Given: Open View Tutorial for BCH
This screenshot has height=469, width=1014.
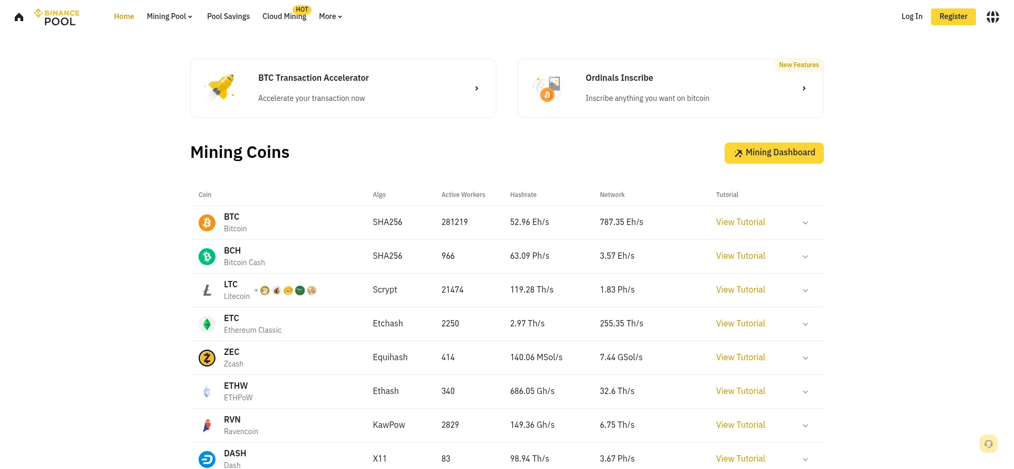Looking at the screenshot, I should tap(740, 256).
